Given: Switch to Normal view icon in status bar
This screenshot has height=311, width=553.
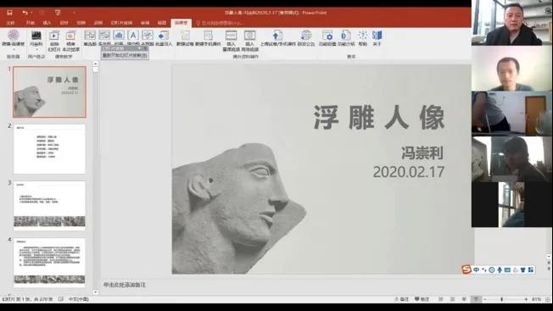Looking at the screenshot, I should 441,299.
